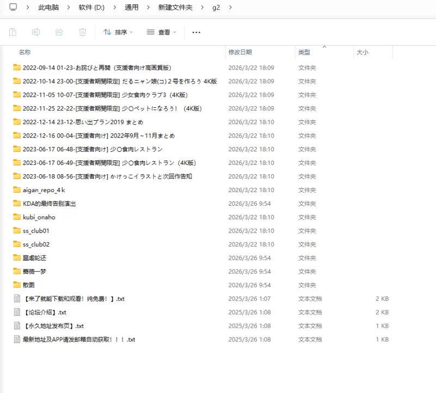Screen dimensions: 436x393
Task: Expand chevron after 此电脑 in breadcrumb
Action: [x=69, y=8]
